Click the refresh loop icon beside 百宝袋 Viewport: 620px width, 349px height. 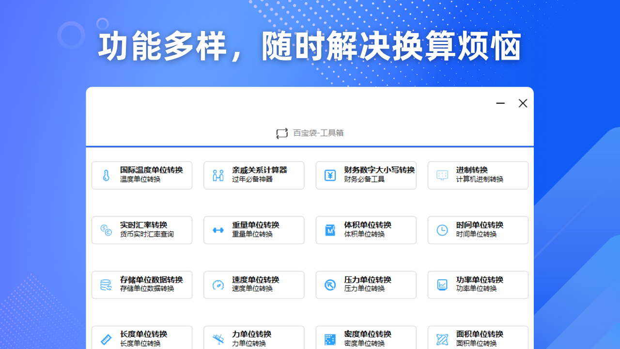[x=282, y=133]
